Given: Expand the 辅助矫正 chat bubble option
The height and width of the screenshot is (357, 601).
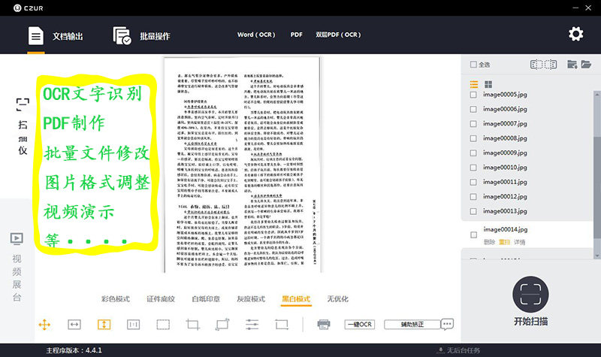Looking at the screenshot, I should (447, 324).
